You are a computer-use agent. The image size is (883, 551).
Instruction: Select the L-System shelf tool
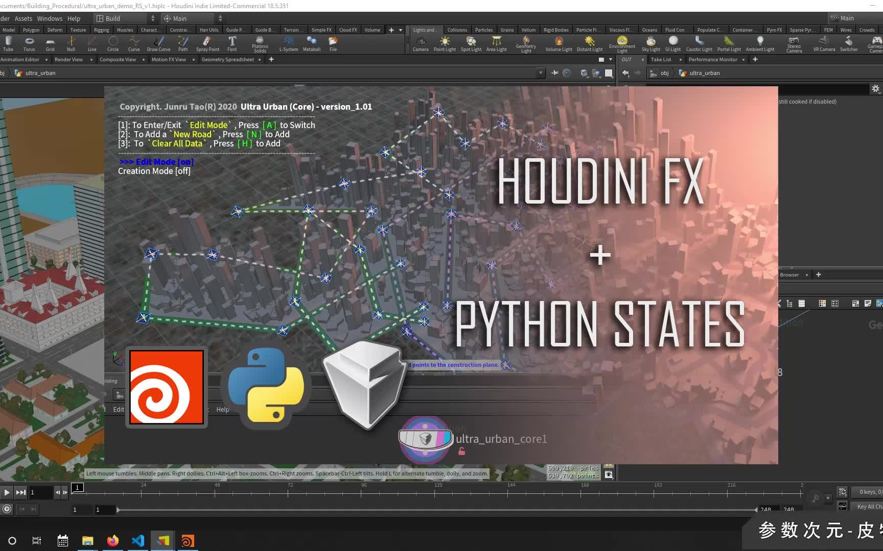[289, 44]
